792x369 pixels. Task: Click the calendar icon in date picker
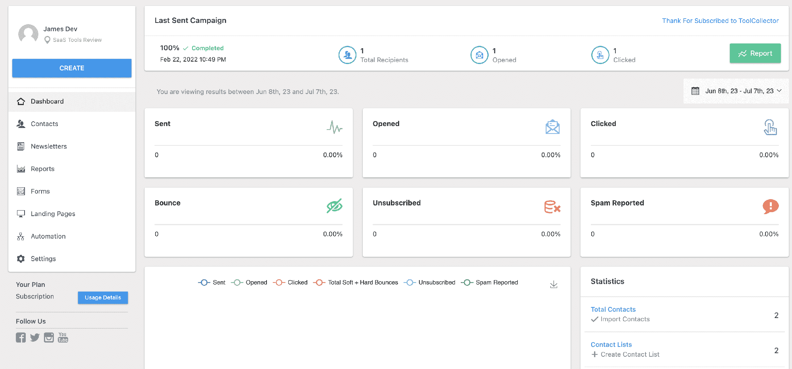[695, 91]
